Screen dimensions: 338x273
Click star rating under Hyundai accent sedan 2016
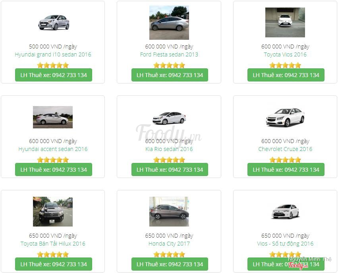53,160
